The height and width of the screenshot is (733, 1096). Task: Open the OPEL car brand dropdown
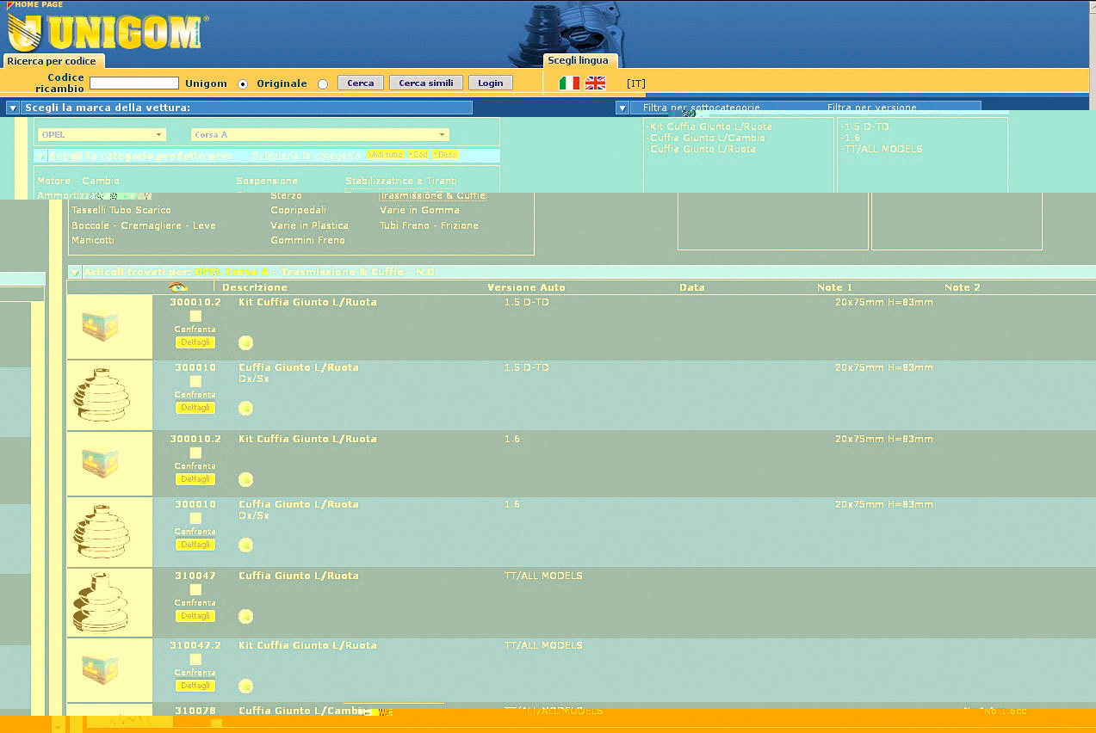tap(102, 135)
